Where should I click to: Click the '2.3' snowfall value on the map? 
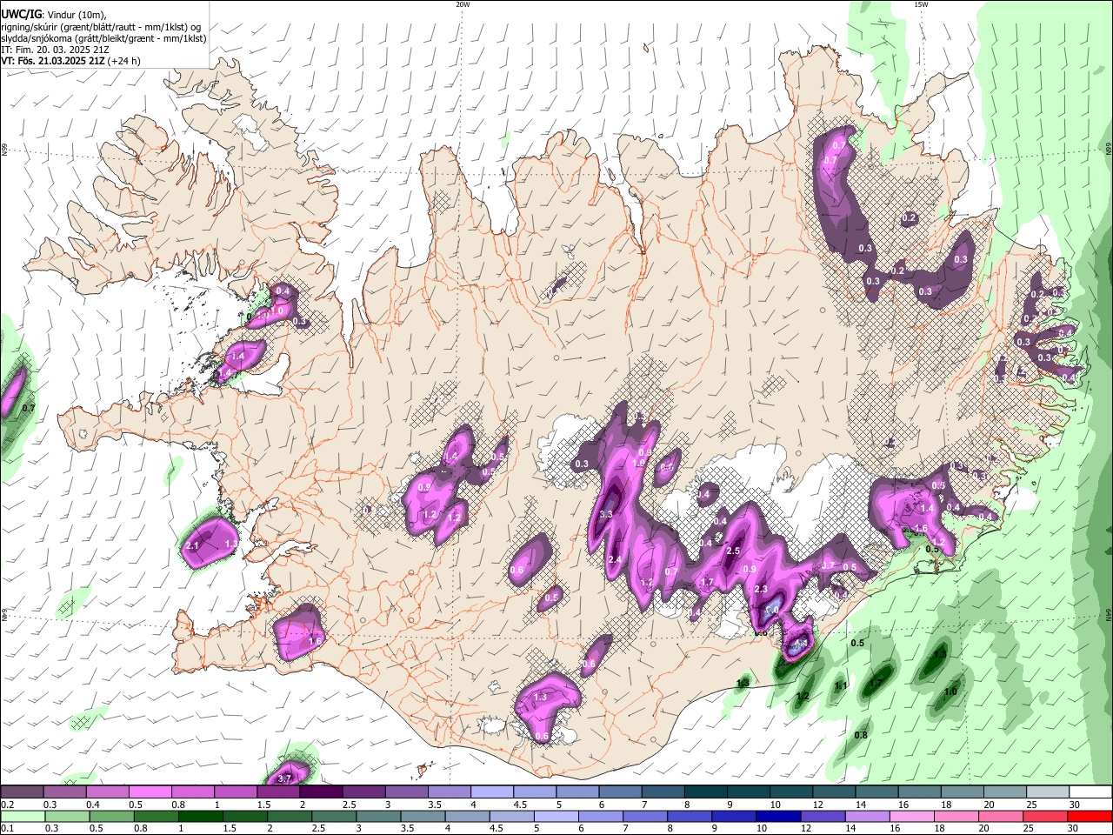coord(761,590)
